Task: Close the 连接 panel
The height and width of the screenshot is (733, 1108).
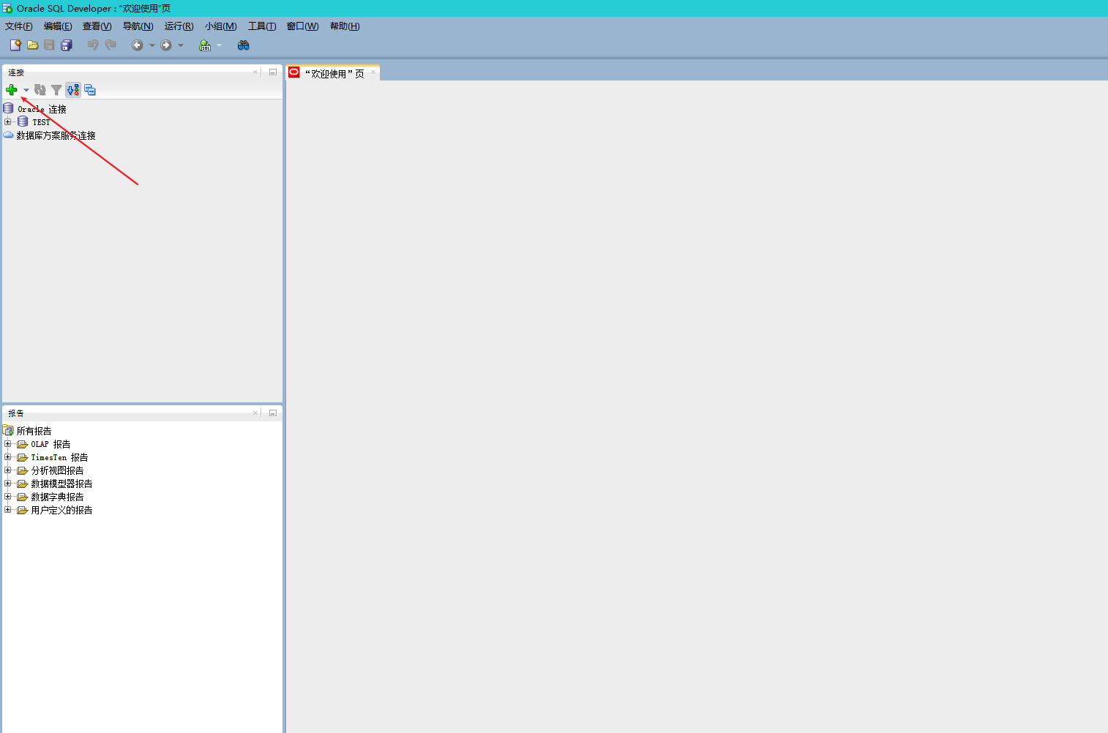Action: tap(255, 72)
